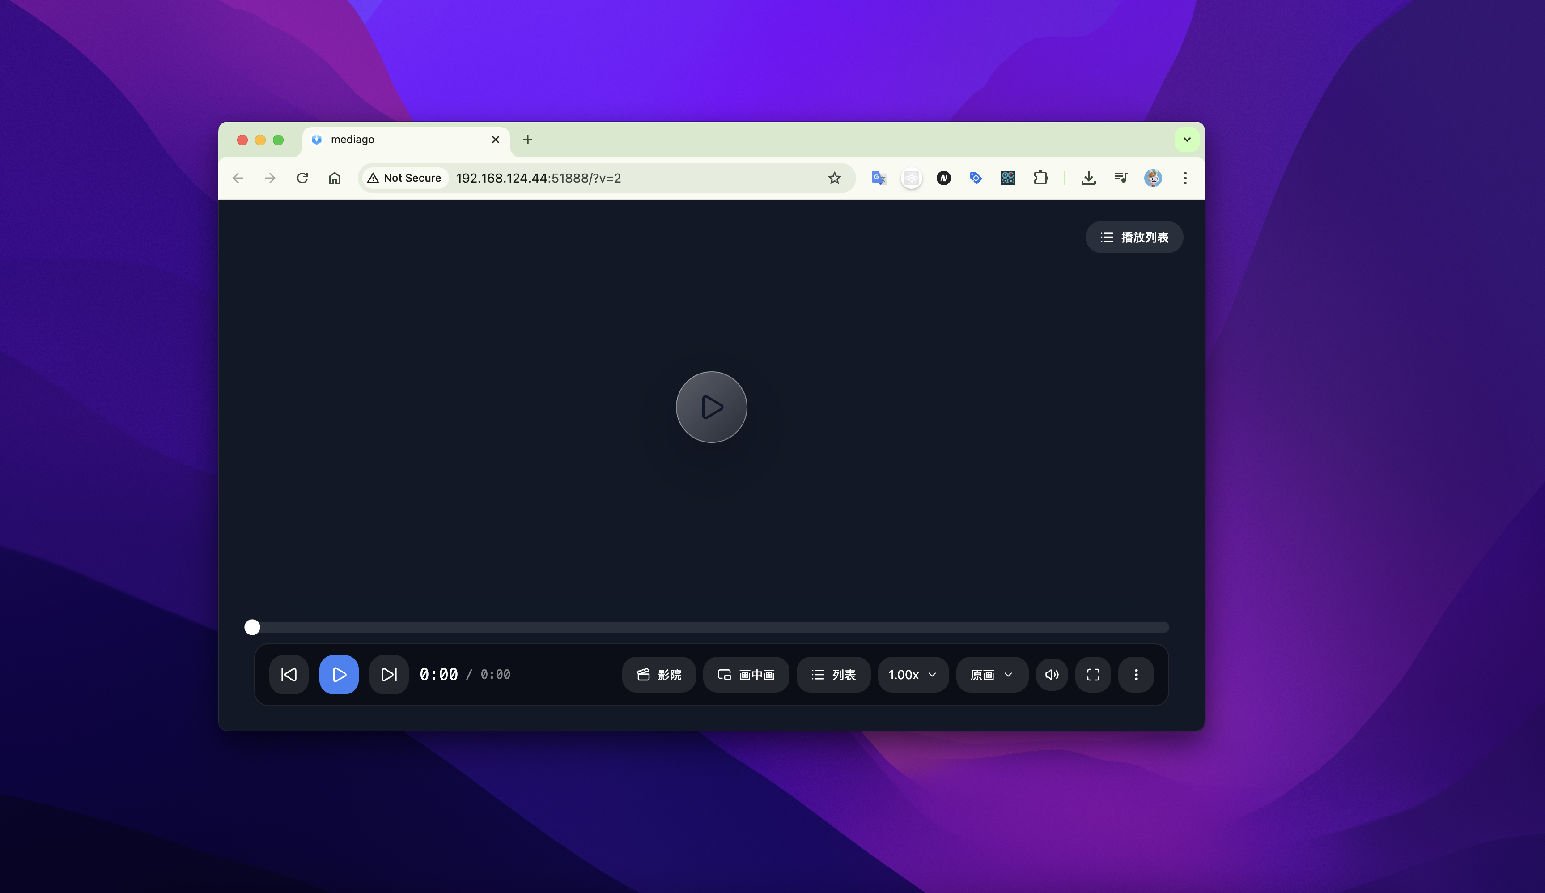1545x893 pixels.
Task: Open the 1.00x playback speed dropdown
Action: (x=913, y=674)
